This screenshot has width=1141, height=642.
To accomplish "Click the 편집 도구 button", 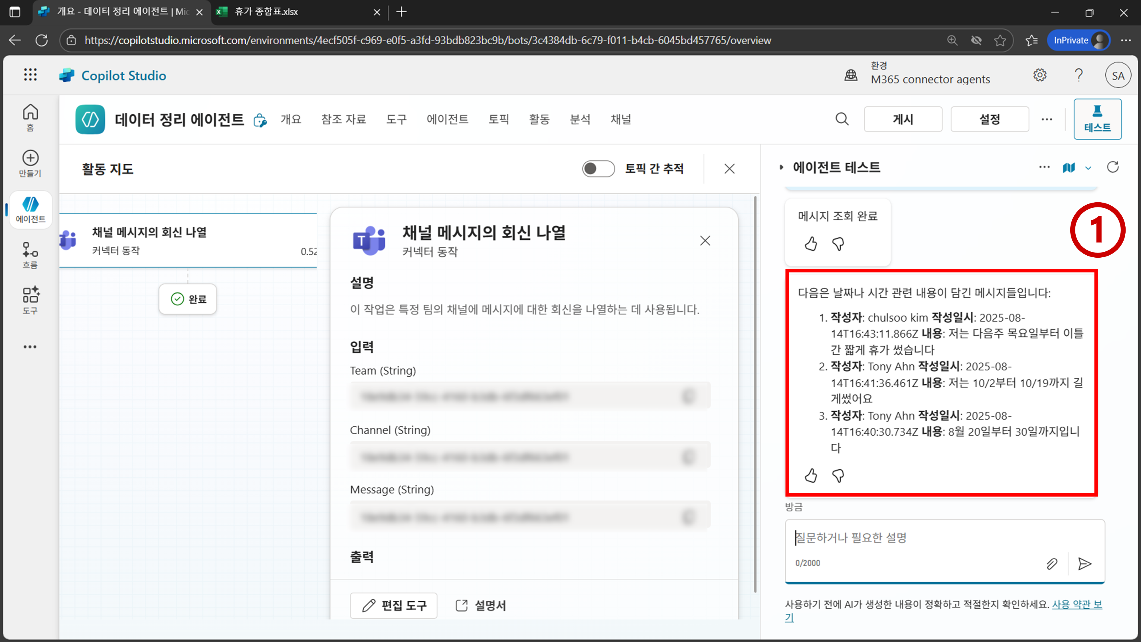I will pos(393,605).
